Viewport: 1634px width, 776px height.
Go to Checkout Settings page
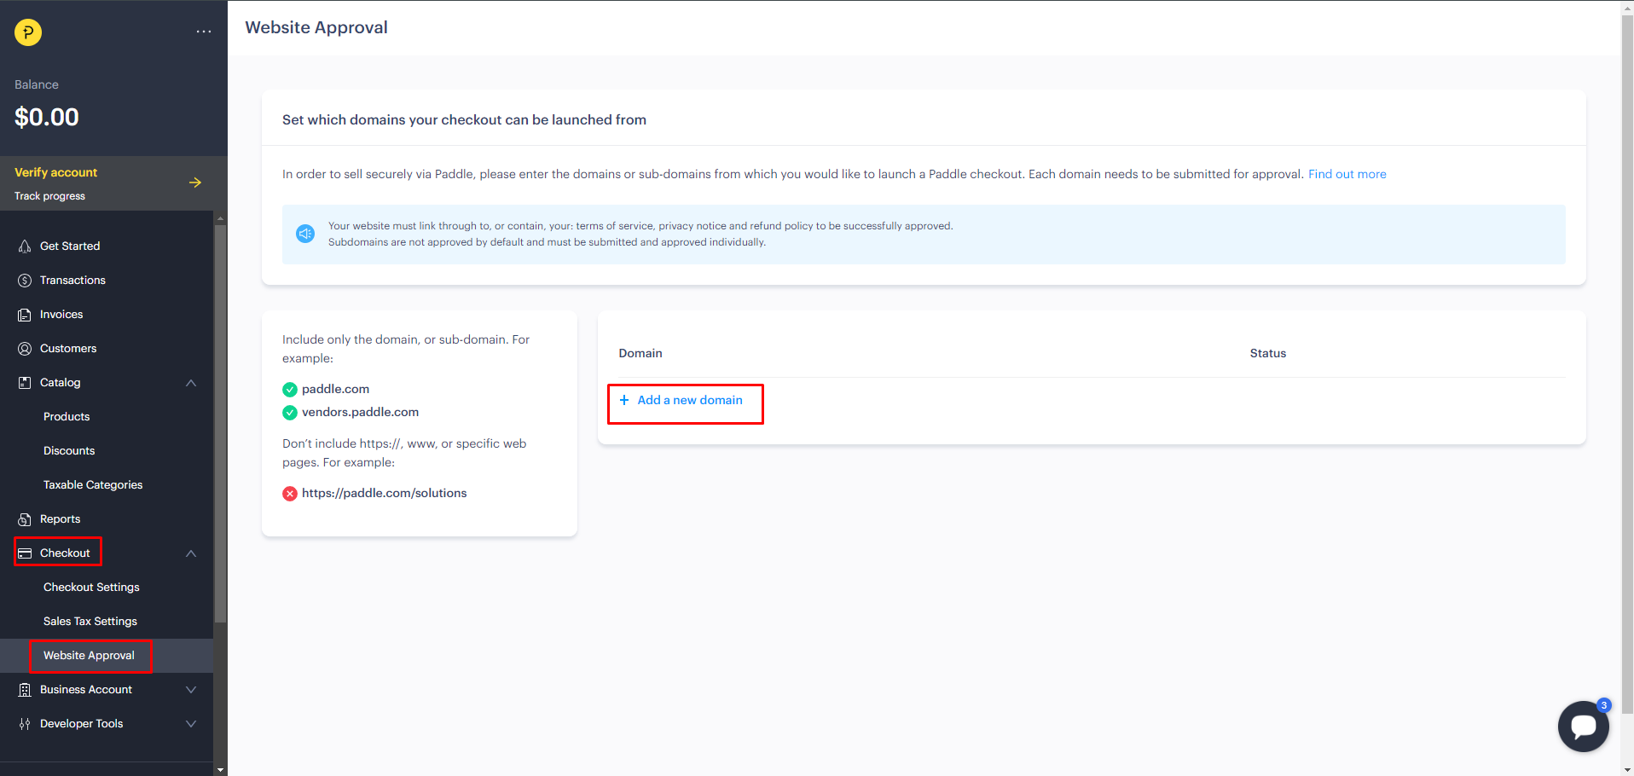point(91,588)
